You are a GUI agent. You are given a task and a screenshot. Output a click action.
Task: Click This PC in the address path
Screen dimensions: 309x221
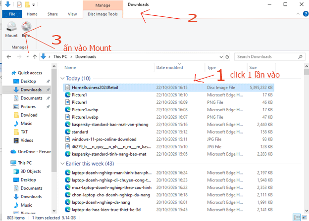pos(60,57)
